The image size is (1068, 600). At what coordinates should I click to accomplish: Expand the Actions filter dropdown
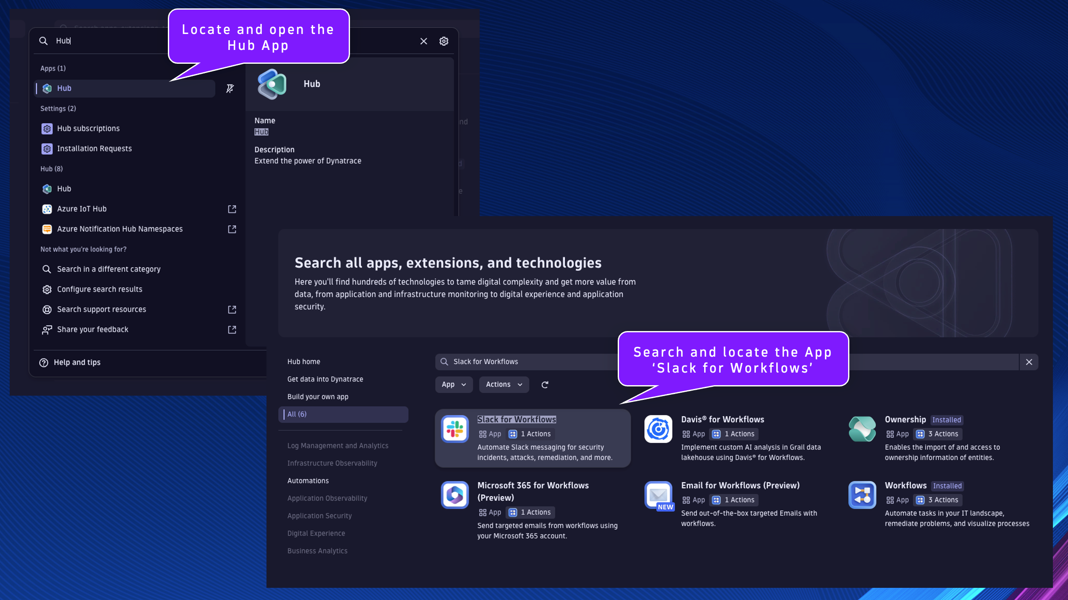[504, 385]
